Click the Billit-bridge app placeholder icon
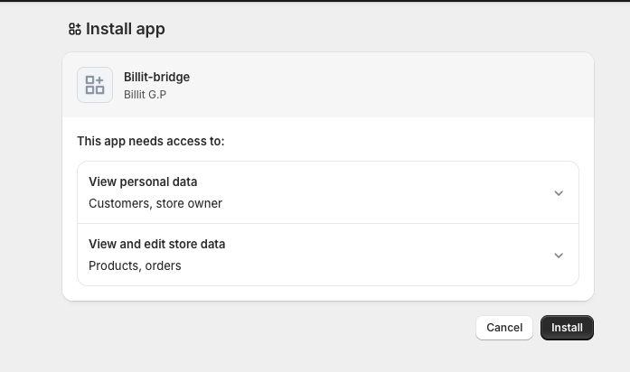 click(x=95, y=85)
